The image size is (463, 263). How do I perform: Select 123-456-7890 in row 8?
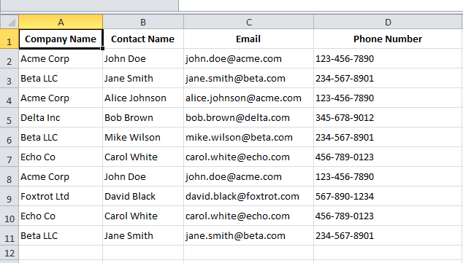[389, 177]
